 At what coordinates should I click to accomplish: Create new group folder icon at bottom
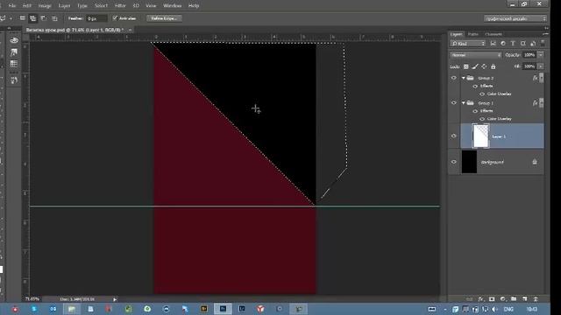pyautogui.click(x=514, y=299)
